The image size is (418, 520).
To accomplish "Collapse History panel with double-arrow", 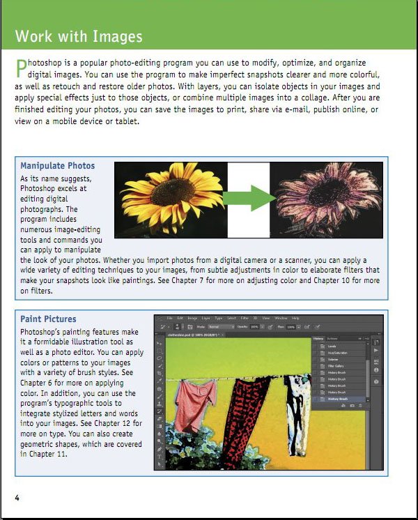I will [x=359, y=339].
